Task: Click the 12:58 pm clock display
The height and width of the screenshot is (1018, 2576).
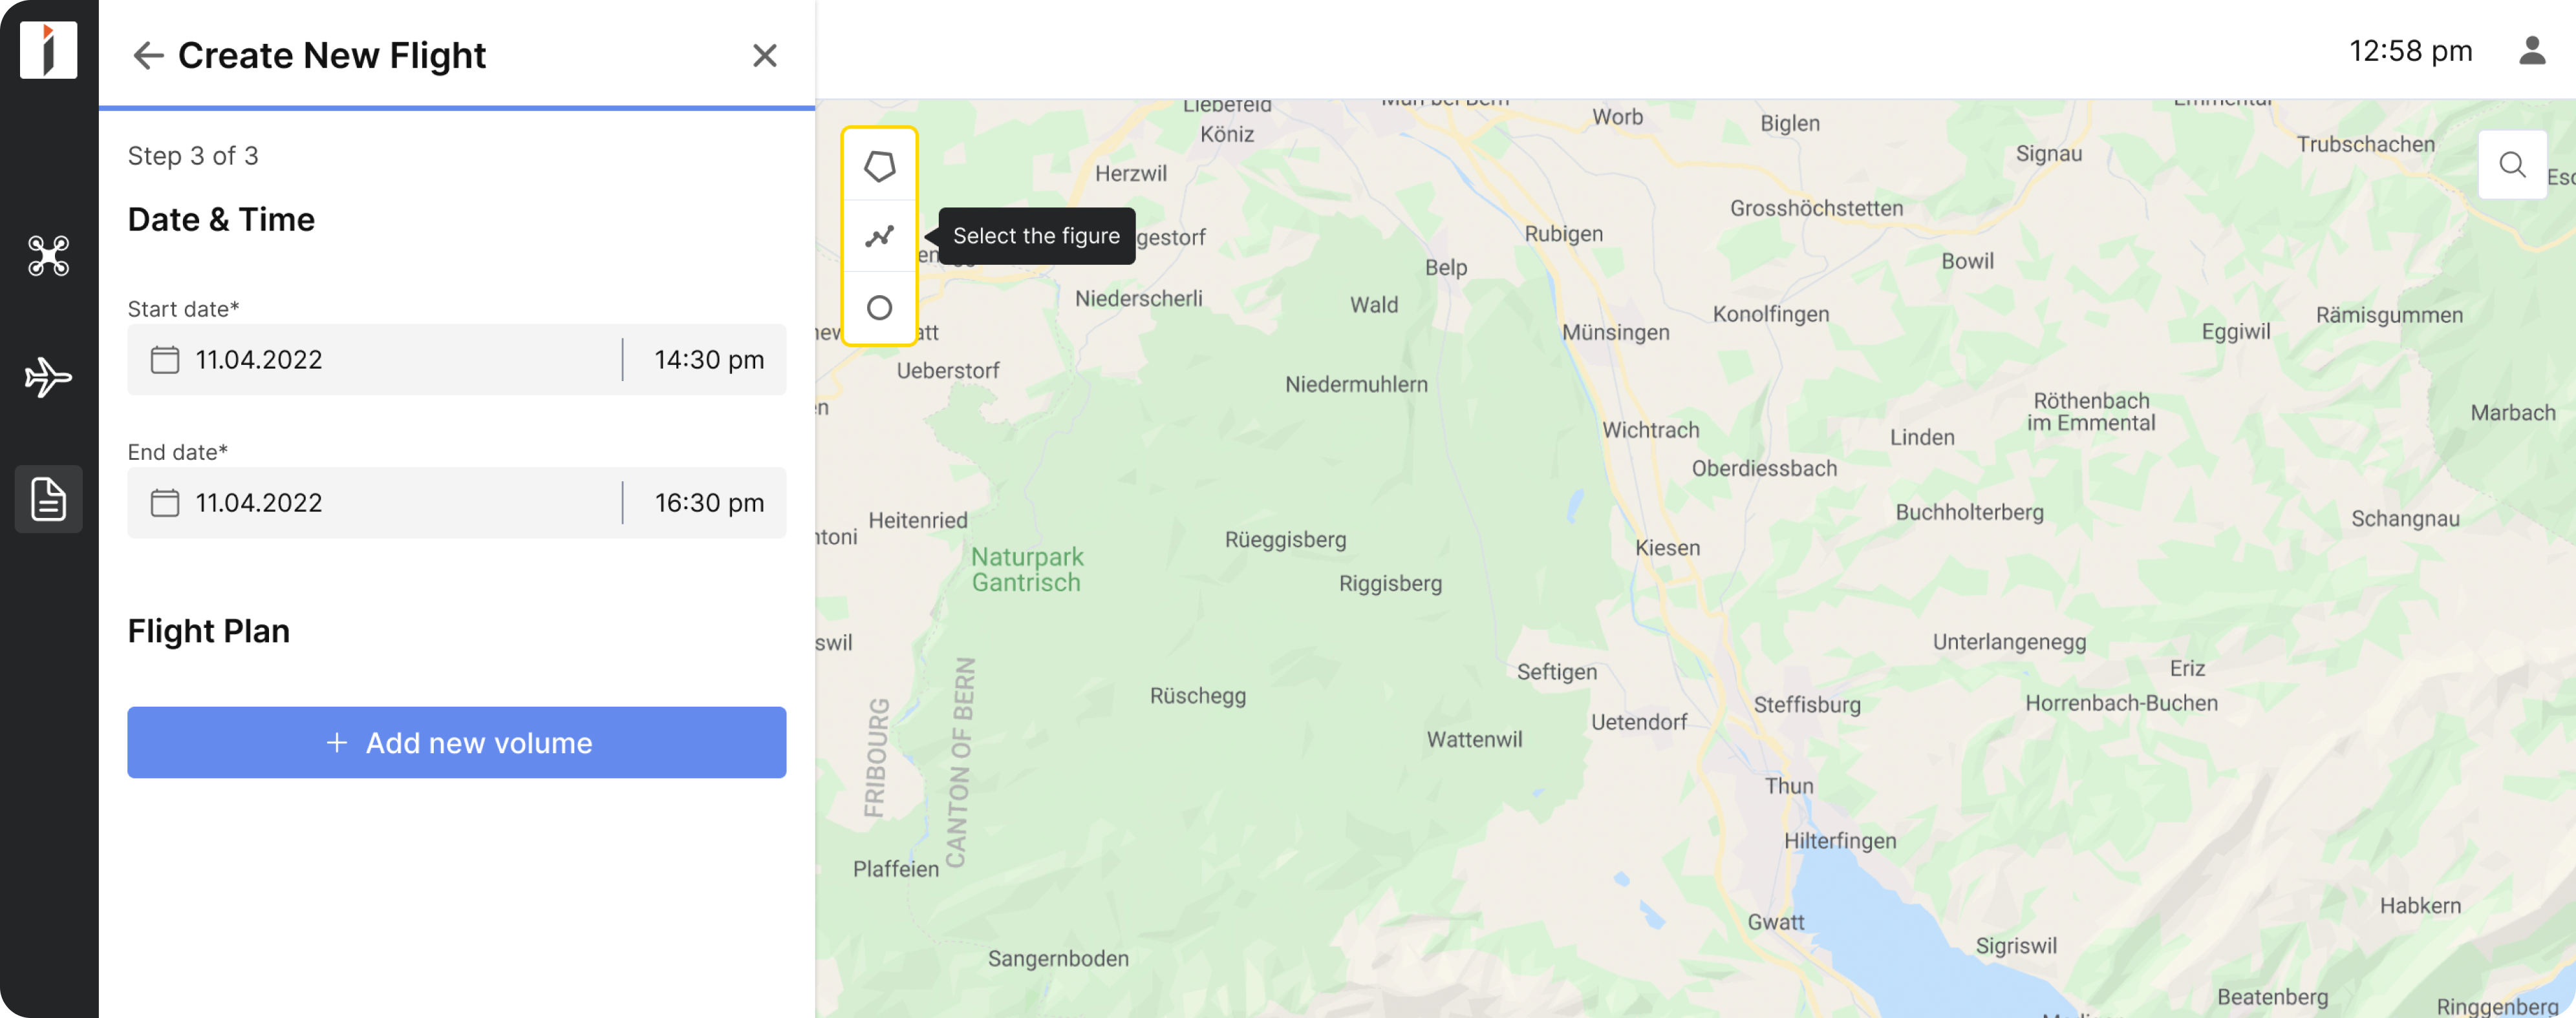Action: pyautogui.click(x=2411, y=50)
